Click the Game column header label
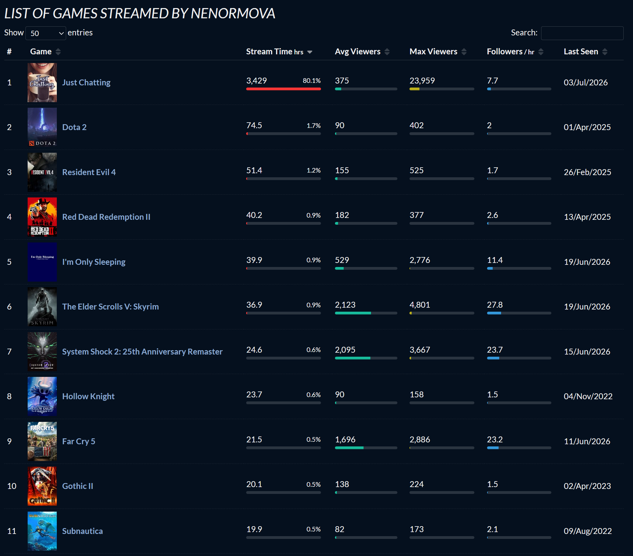 click(41, 52)
